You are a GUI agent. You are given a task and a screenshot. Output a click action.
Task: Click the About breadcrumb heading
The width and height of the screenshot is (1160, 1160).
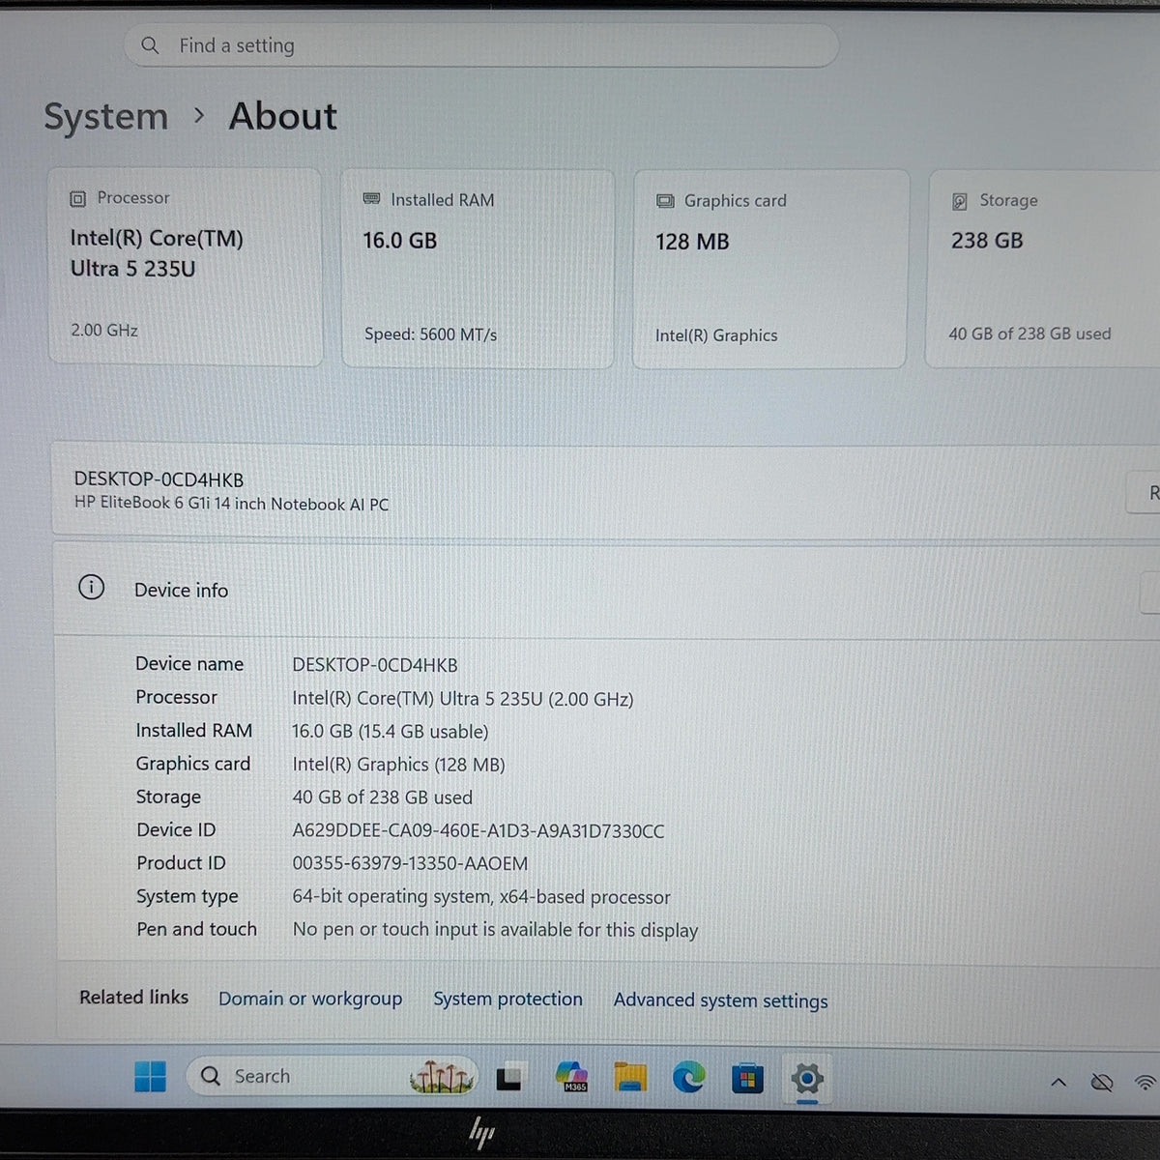point(283,117)
